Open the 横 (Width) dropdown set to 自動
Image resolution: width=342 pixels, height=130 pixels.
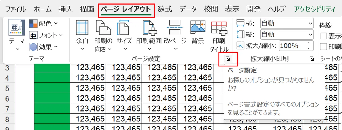(x=287, y=24)
